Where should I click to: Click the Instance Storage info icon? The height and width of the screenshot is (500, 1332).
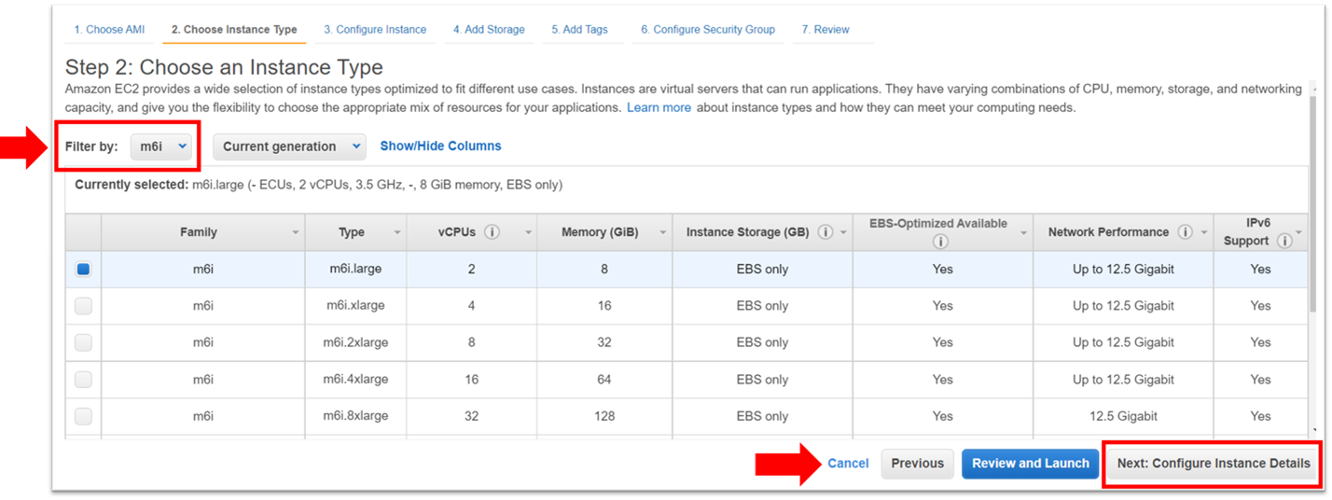pos(825,232)
